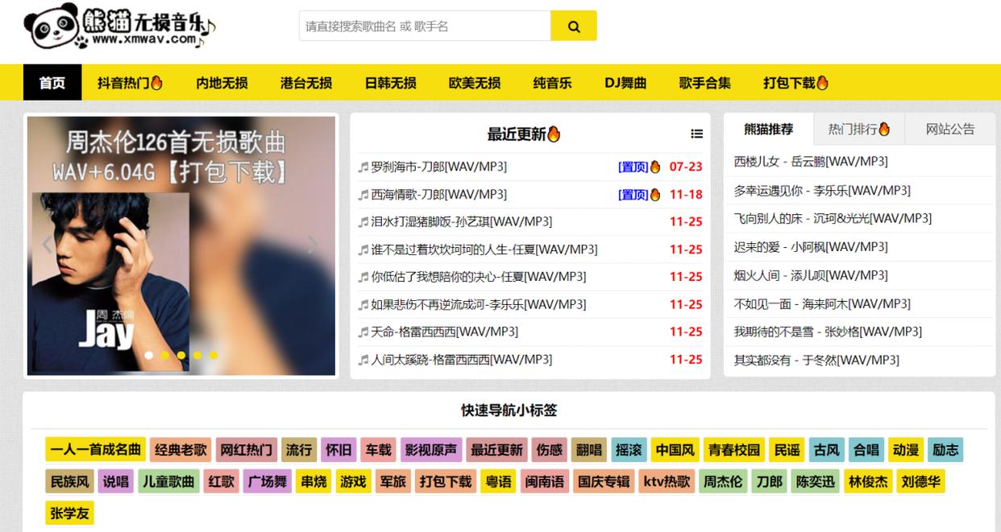Click the 刘德华 tag
Screen dimensions: 1001x532
point(920,482)
